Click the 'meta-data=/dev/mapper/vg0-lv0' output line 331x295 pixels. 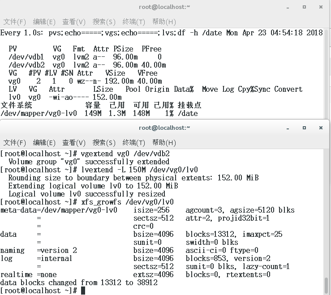(147, 210)
